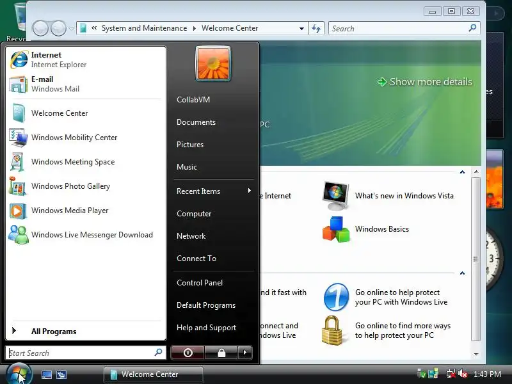Click the search magnifier in Welcome Center
This screenshot has width=512, height=384.
[x=472, y=28]
